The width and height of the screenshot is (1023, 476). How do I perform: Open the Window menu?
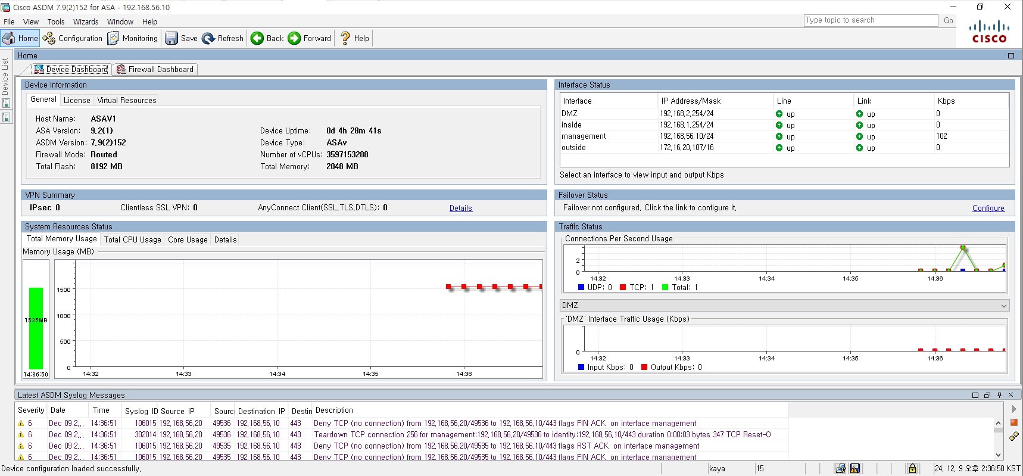tap(120, 21)
